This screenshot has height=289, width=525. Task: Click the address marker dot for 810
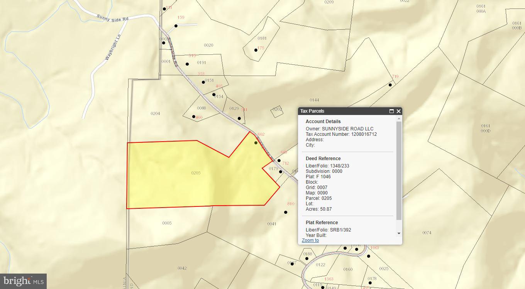coord(286,212)
